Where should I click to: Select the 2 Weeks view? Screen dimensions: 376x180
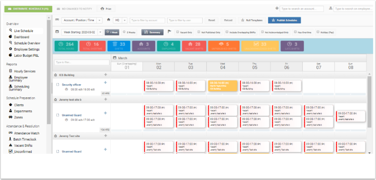coord(129,32)
